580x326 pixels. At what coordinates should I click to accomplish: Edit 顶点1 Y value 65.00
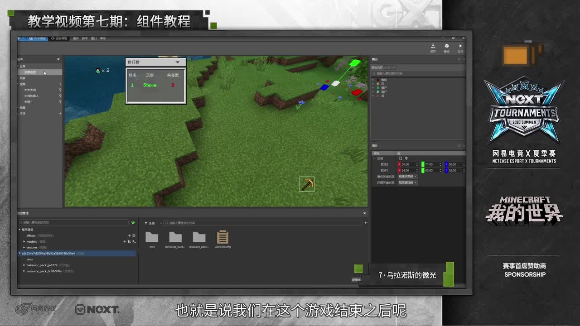click(432, 170)
